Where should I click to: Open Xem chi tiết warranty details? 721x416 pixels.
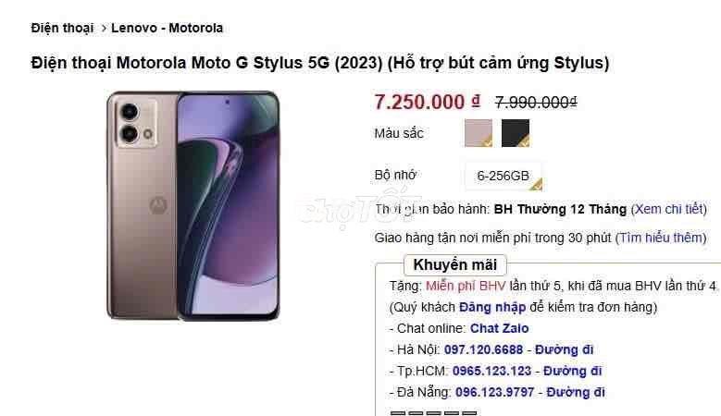(x=669, y=209)
